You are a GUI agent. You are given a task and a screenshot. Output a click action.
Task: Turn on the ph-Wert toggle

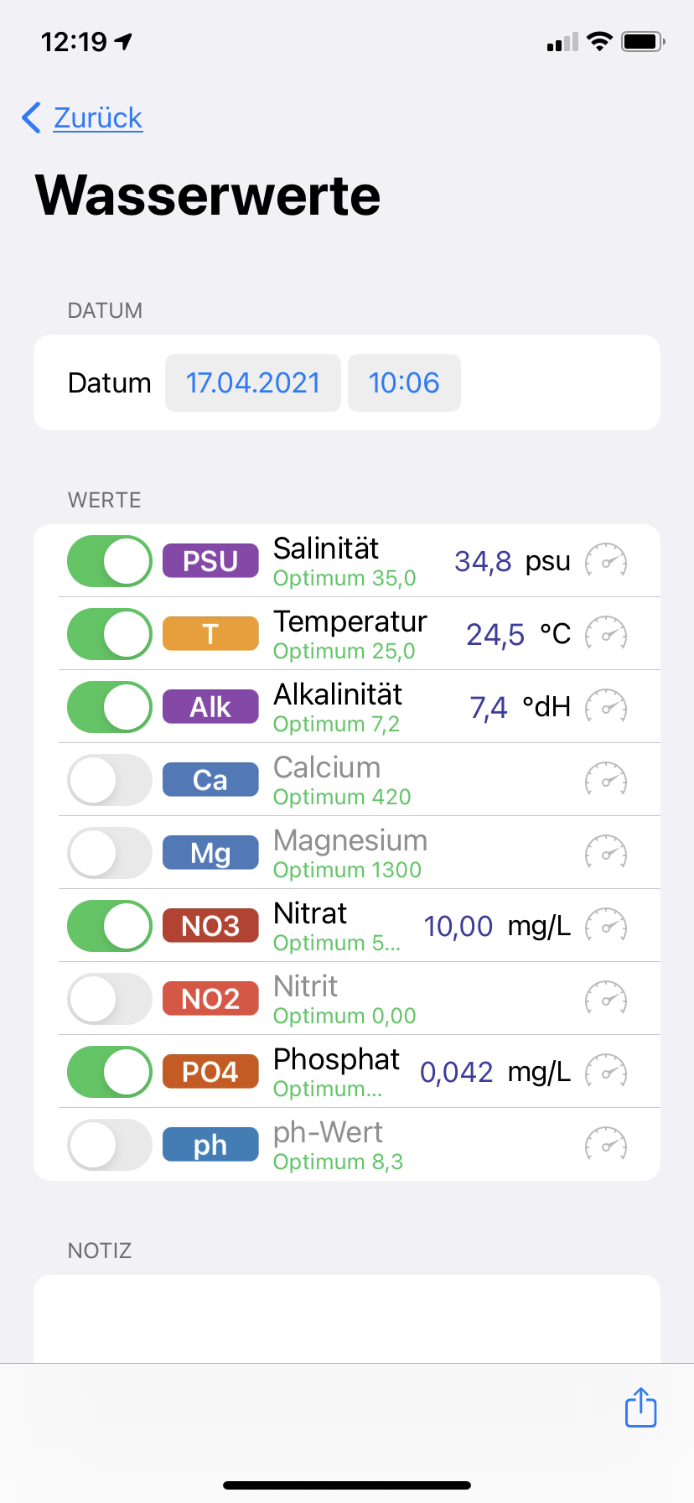[x=110, y=1145]
